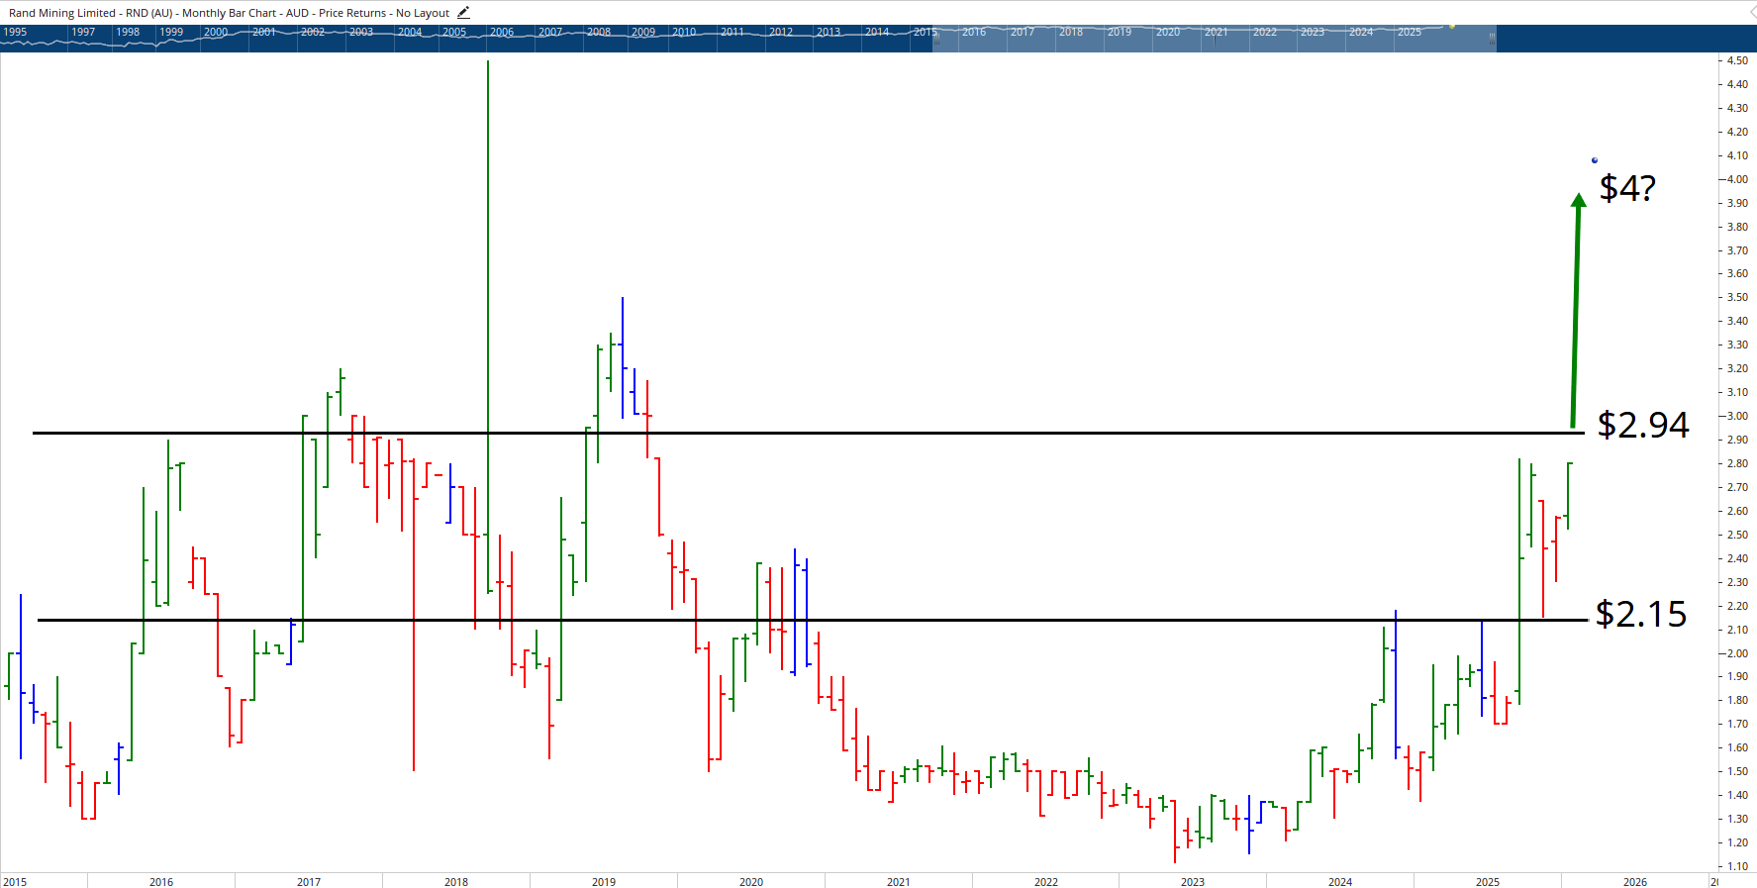Image resolution: width=1757 pixels, height=888 pixels.
Task: Click the 4.50 value on price axis
Action: [1737, 60]
